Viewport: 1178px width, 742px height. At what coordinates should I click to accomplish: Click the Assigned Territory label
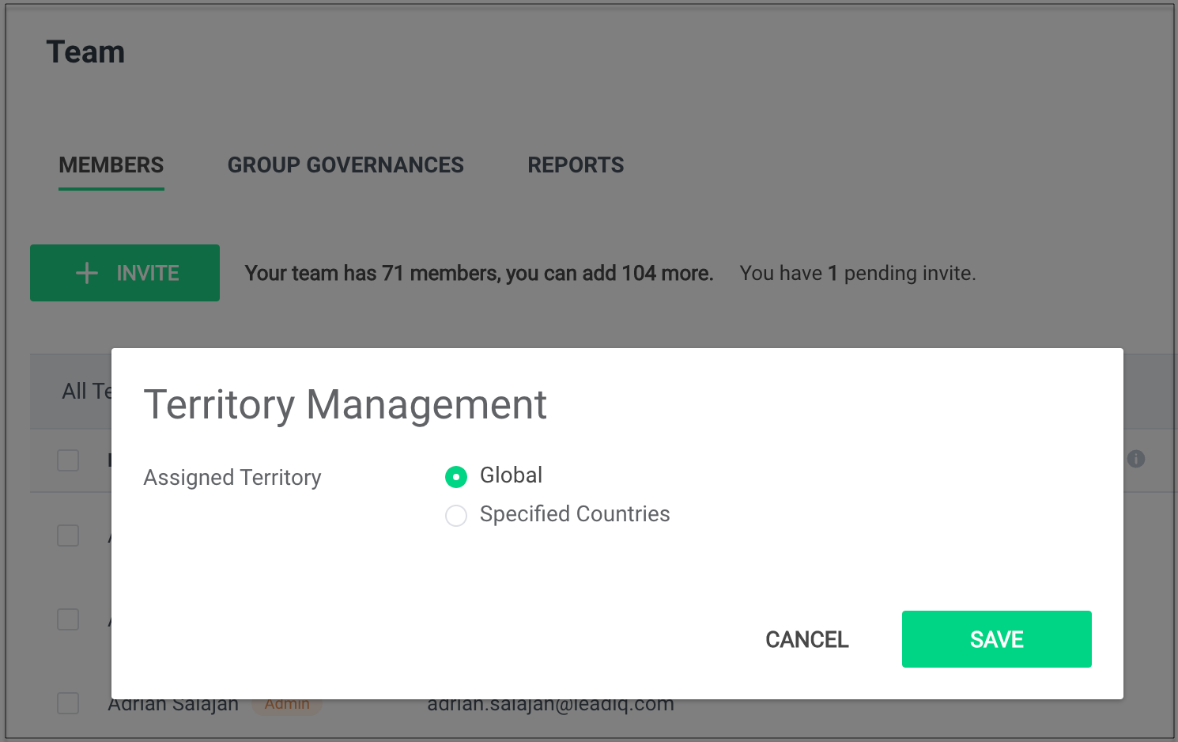(232, 478)
